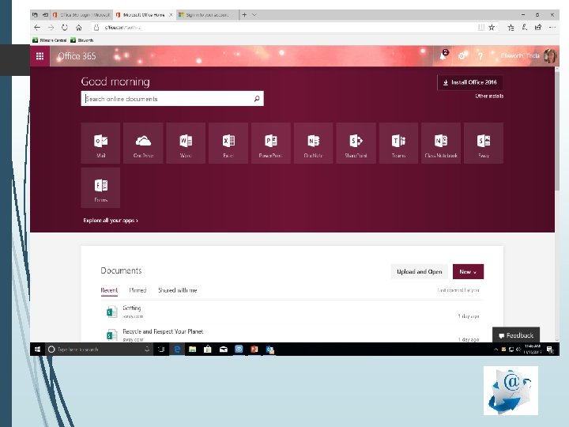Go to browser home page

coord(79,27)
